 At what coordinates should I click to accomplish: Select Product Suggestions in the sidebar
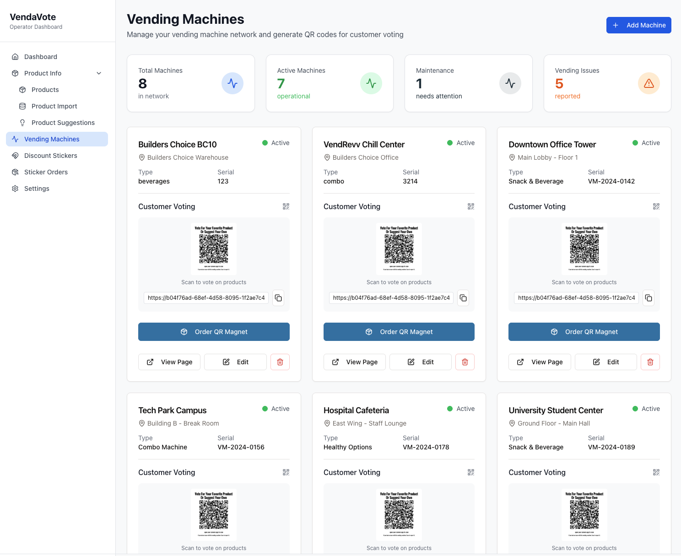coord(63,123)
